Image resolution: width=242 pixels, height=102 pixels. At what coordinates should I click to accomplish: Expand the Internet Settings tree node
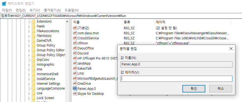coord(29,84)
